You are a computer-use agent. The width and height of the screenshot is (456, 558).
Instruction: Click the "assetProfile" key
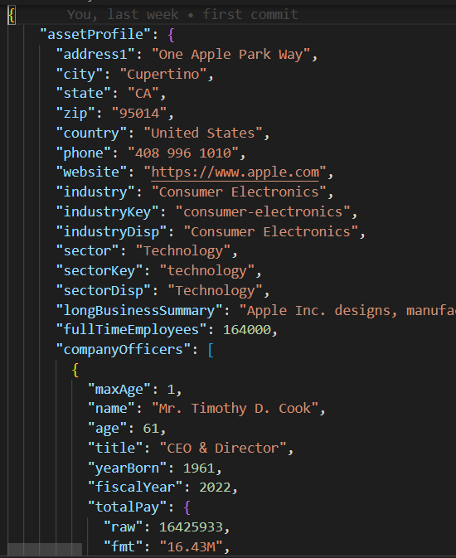tap(95, 35)
